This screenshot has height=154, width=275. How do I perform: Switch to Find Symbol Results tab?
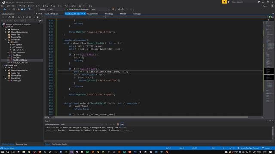(59, 144)
